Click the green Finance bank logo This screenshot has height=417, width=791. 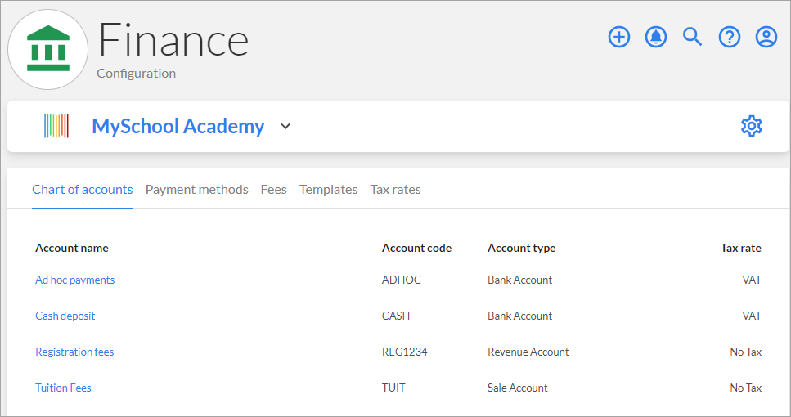coord(48,49)
